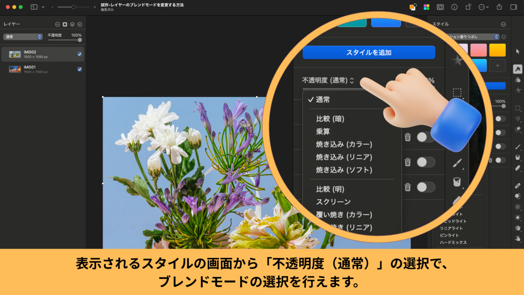Open the スタイル panel more options icon
The height and width of the screenshot is (295, 524).
(x=503, y=24)
